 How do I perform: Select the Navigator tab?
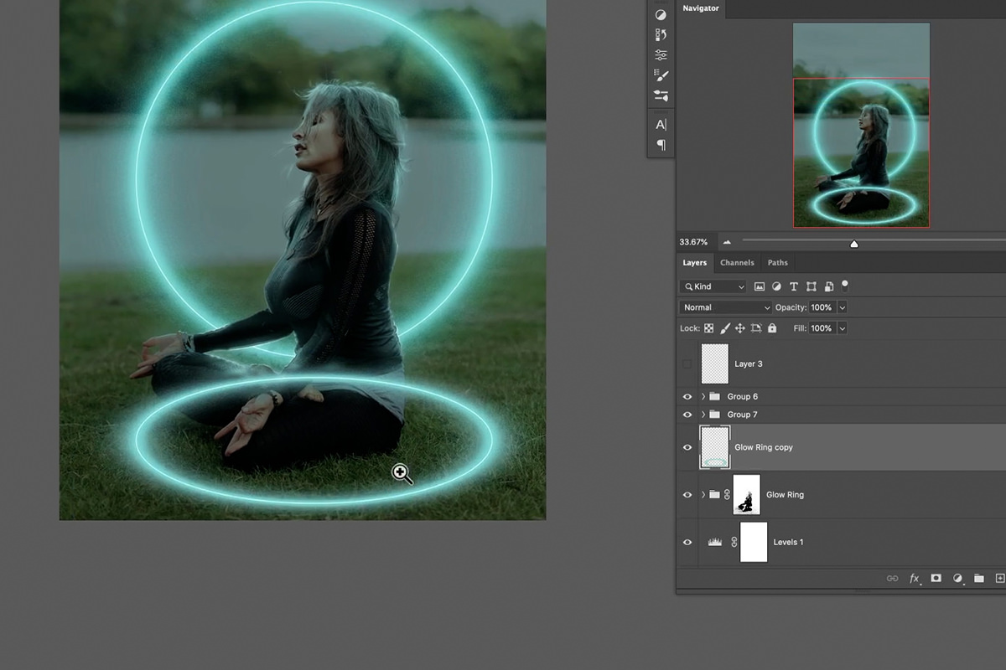pos(701,8)
